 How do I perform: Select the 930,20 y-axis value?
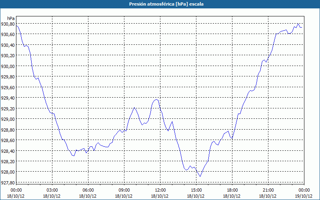pyautogui.click(x=8, y=56)
